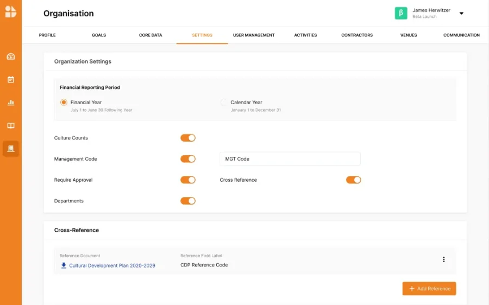Switch to the Profile tab

[x=47, y=35]
